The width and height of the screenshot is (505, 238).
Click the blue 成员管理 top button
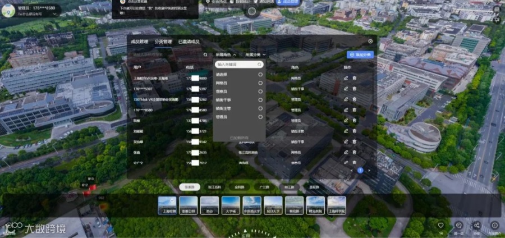click(288, 2)
